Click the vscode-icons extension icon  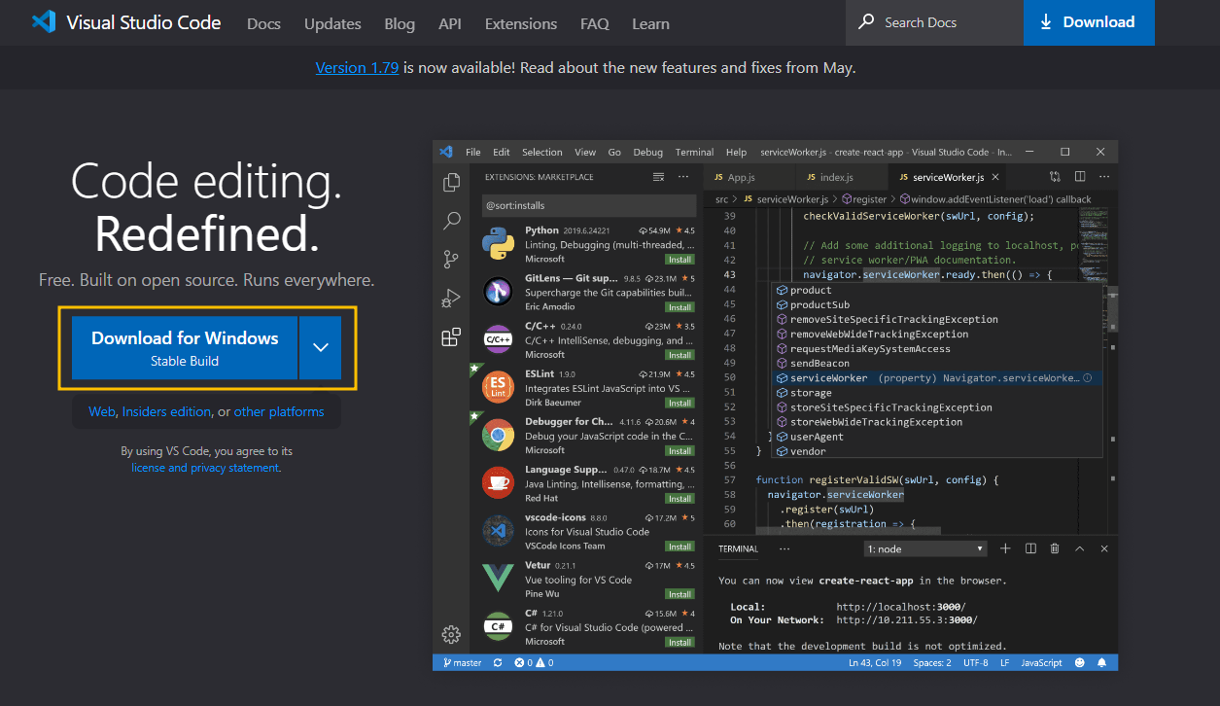coord(499,531)
